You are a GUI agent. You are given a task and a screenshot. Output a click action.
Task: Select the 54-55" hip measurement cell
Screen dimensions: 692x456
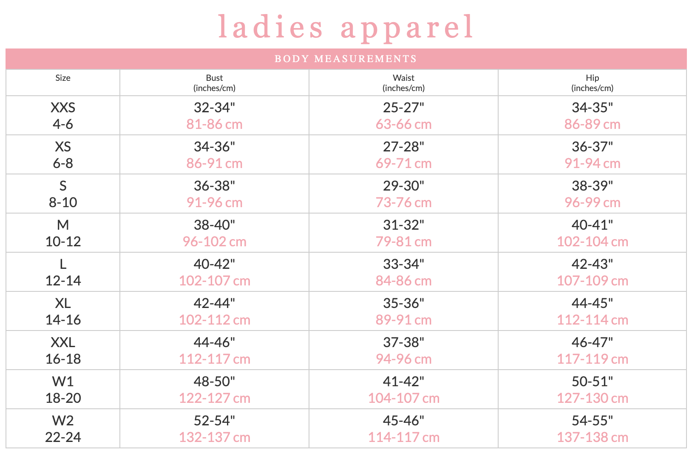pos(592,428)
